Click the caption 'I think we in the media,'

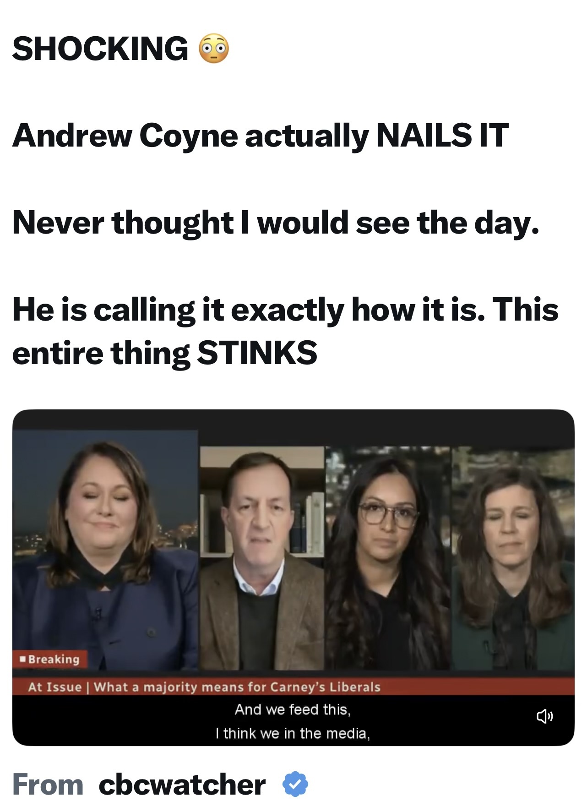click(x=293, y=733)
